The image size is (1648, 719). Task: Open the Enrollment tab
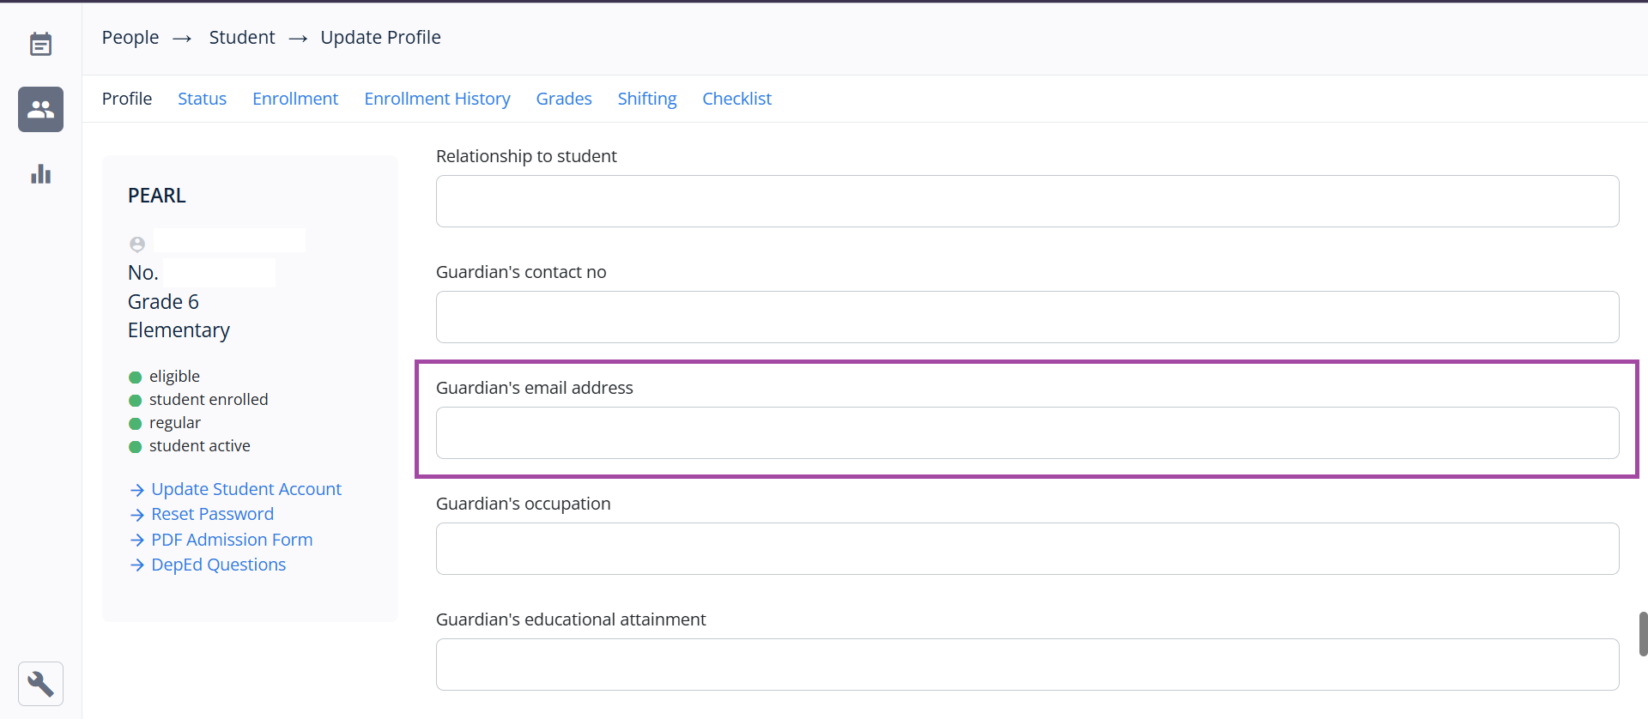pos(295,99)
